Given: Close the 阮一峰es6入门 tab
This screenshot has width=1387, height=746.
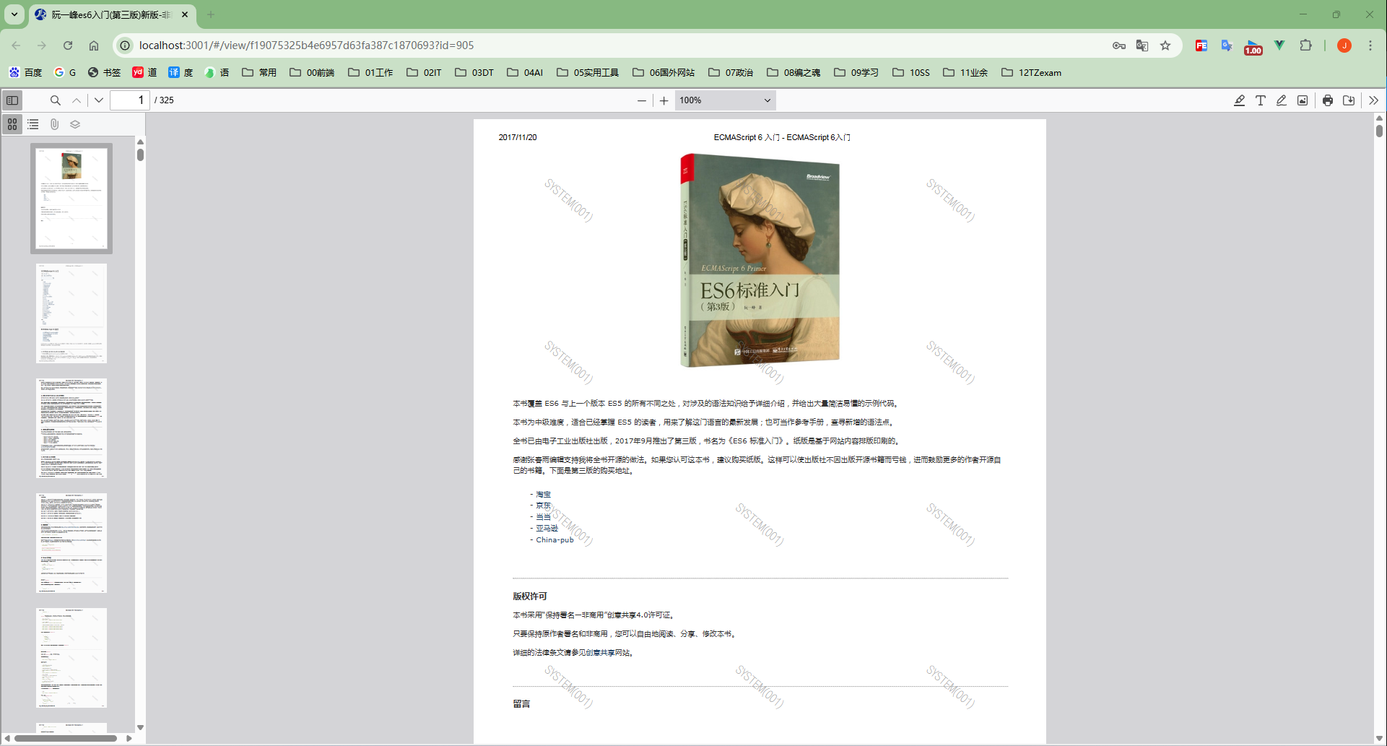Looking at the screenshot, I should click(185, 14).
